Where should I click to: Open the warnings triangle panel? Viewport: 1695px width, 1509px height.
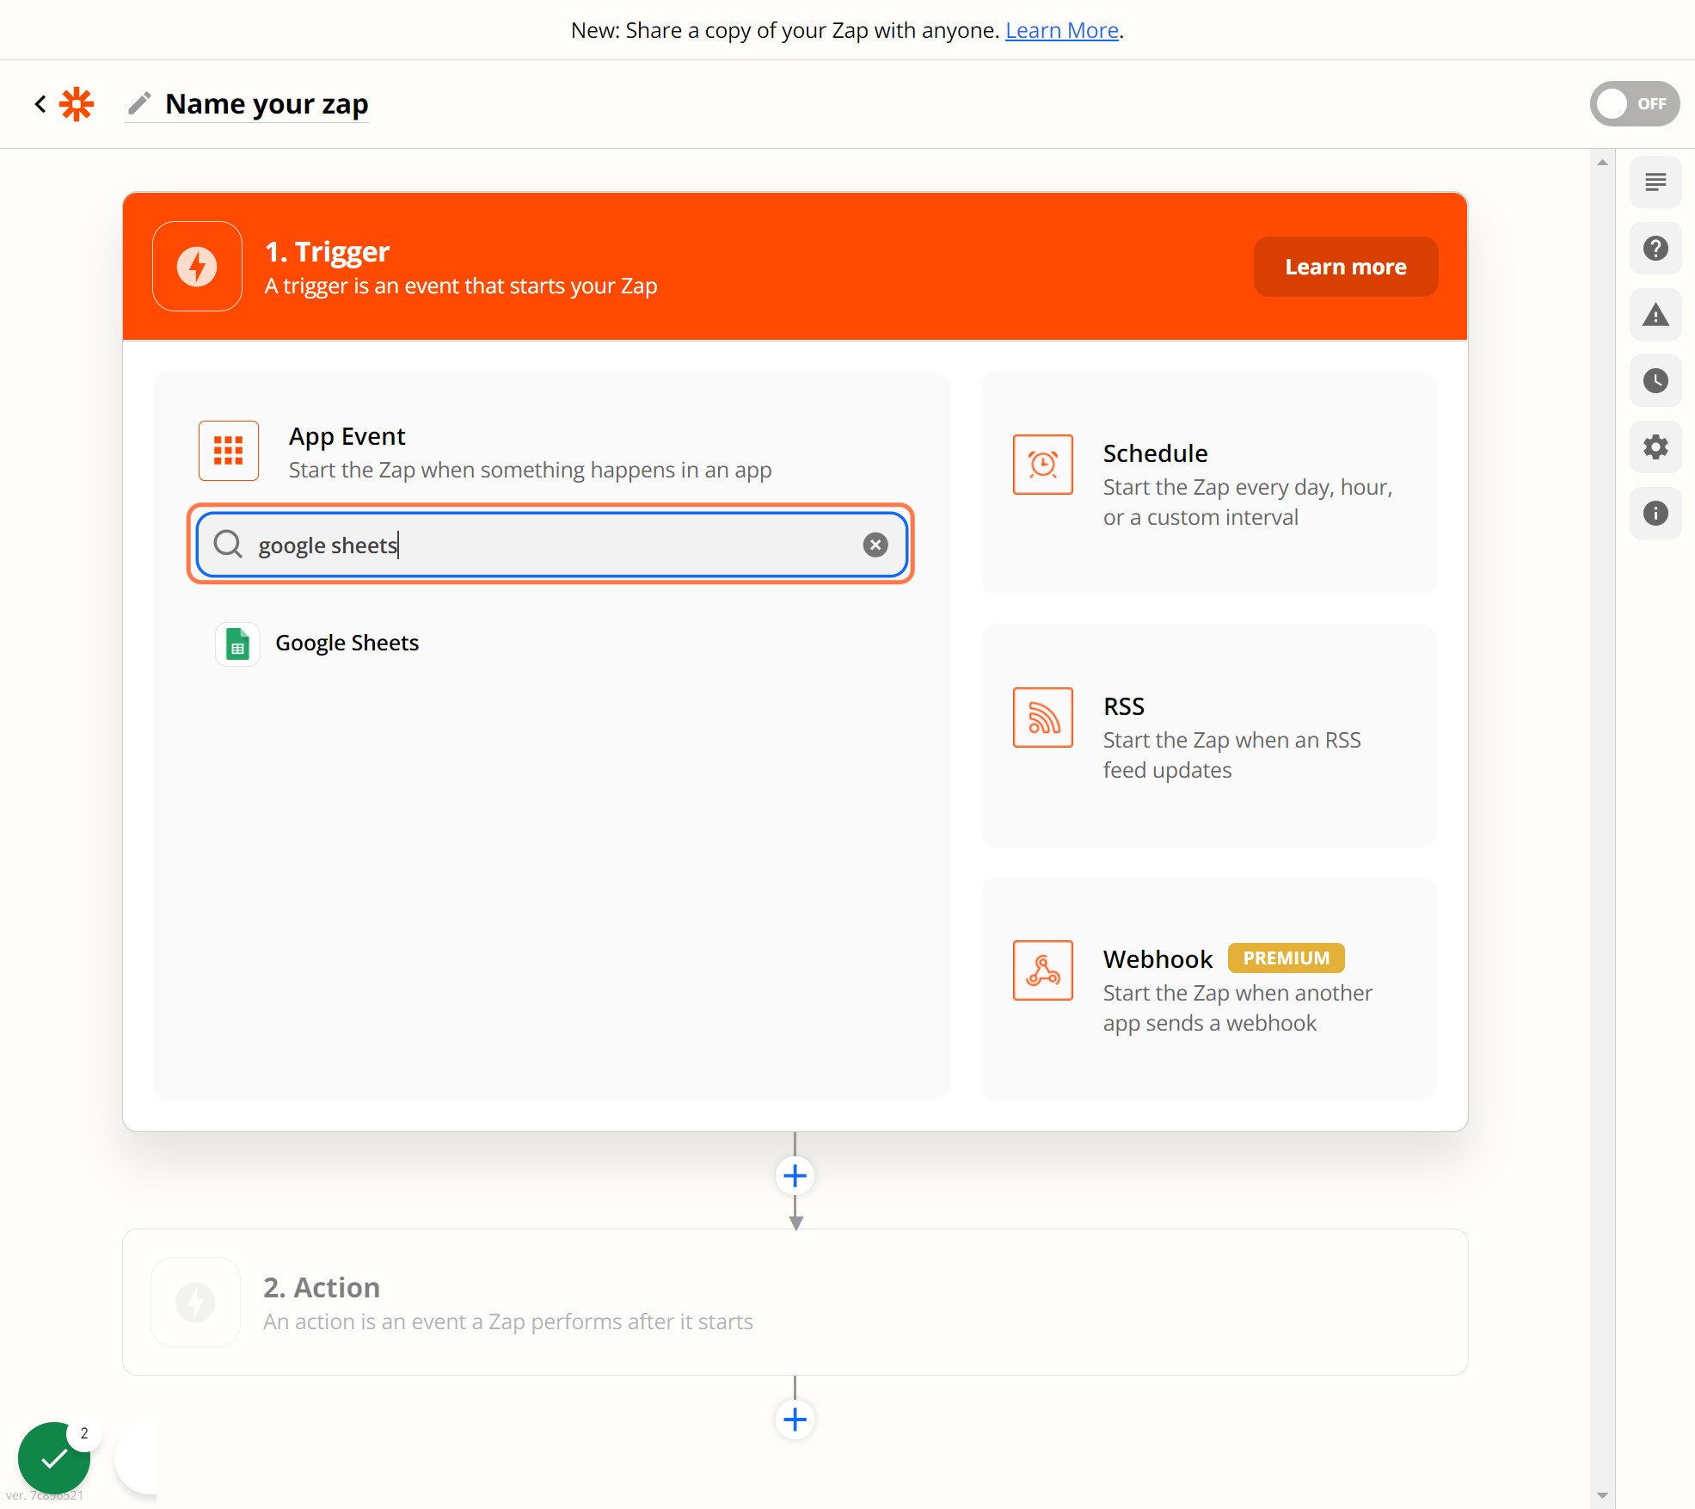point(1655,315)
